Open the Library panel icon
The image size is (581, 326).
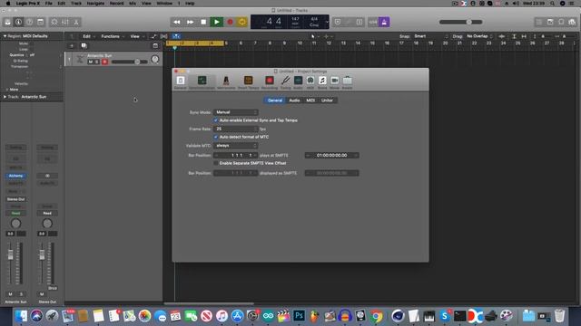click(x=7, y=22)
